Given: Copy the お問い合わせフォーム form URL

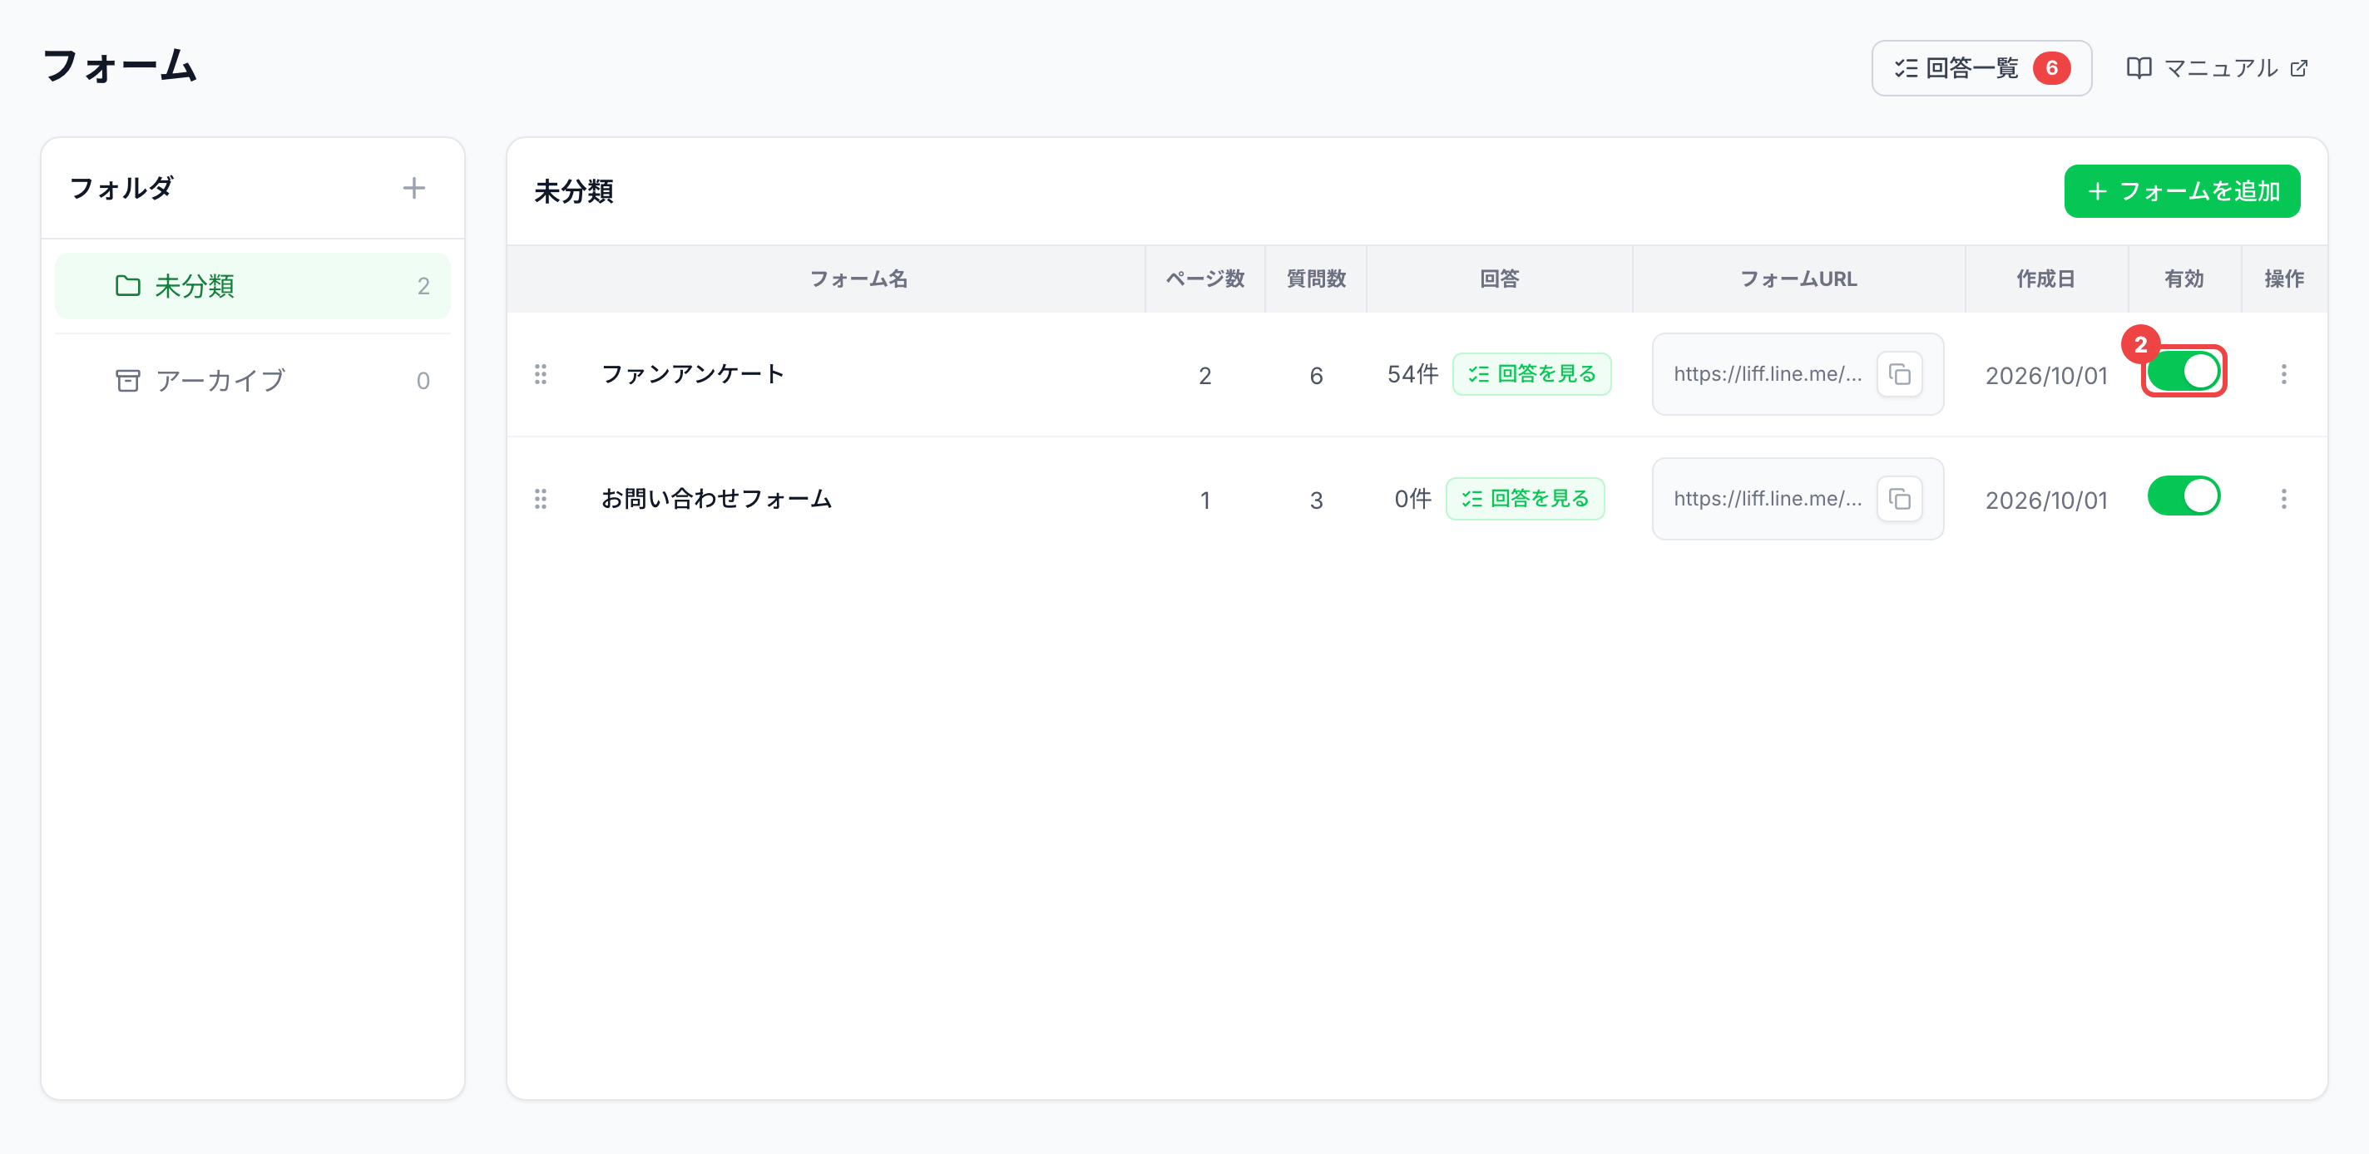Looking at the screenshot, I should (1899, 498).
